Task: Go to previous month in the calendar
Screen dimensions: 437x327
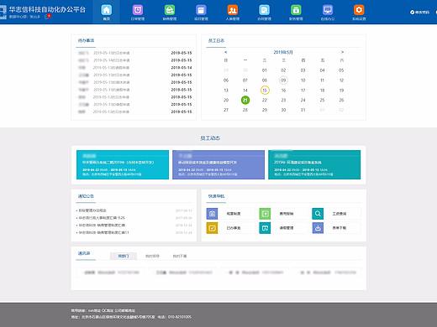Action: pyautogui.click(x=226, y=52)
